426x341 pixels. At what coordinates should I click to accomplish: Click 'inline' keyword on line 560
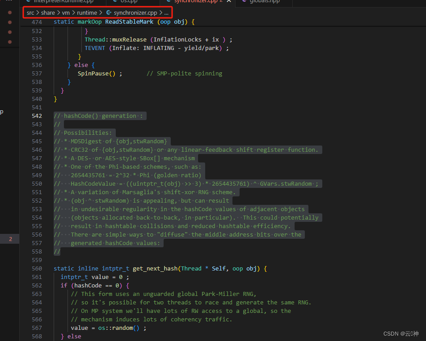click(88, 269)
